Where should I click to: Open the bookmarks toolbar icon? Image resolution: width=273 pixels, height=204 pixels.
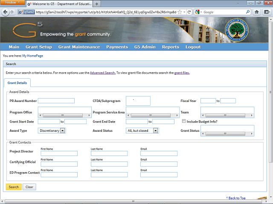point(267,12)
